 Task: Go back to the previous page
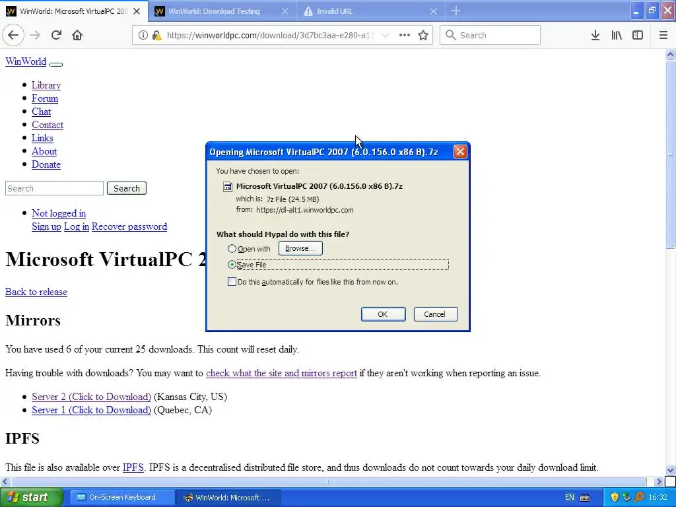point(13,35)
